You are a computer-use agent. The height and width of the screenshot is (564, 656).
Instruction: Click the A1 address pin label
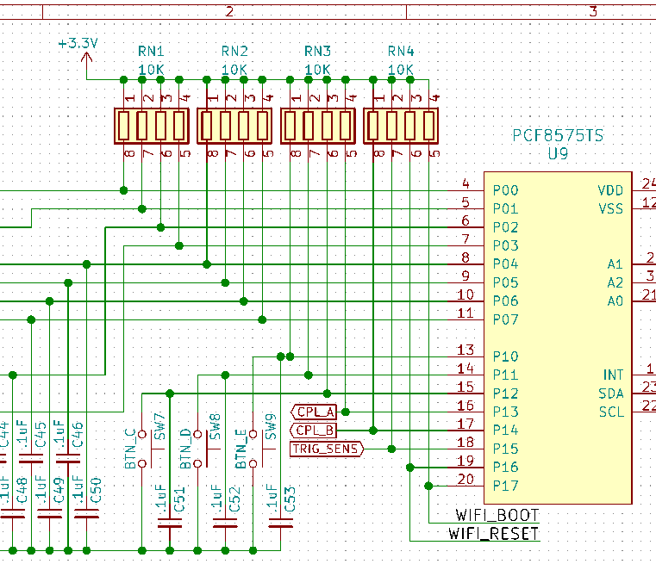click(x=615, y=264)
